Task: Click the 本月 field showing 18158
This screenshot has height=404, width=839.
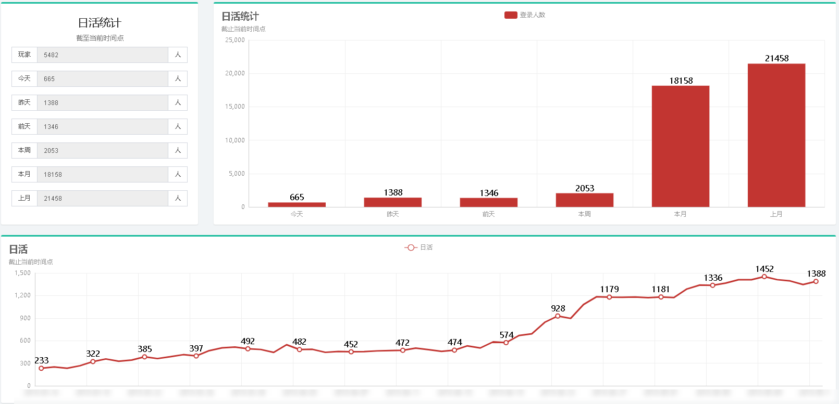Action: point(103,175)
